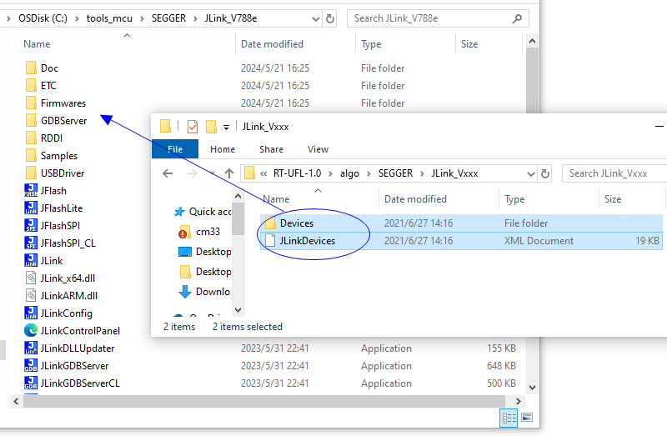Open address history dropdown in JLink_Vxxx window

[531, 173]
